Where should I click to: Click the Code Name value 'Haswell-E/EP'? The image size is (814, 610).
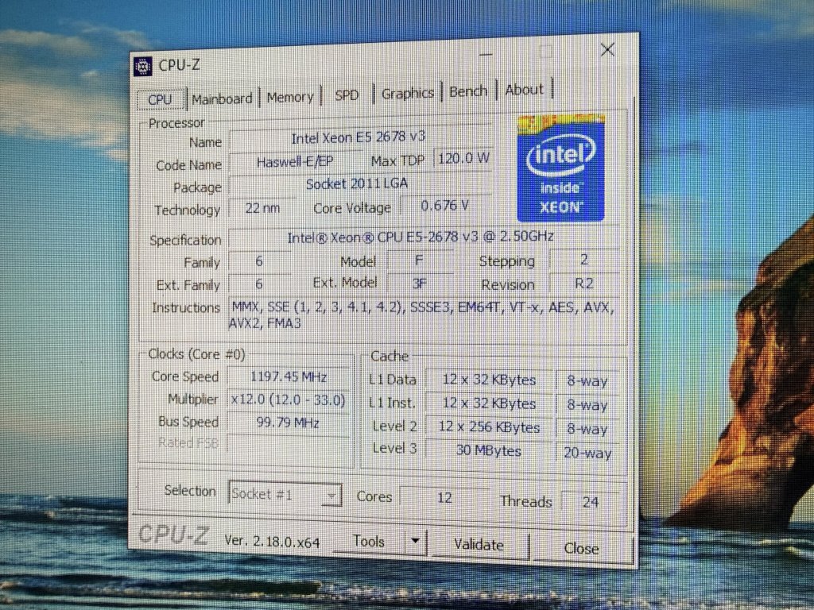tap(295, 162)
